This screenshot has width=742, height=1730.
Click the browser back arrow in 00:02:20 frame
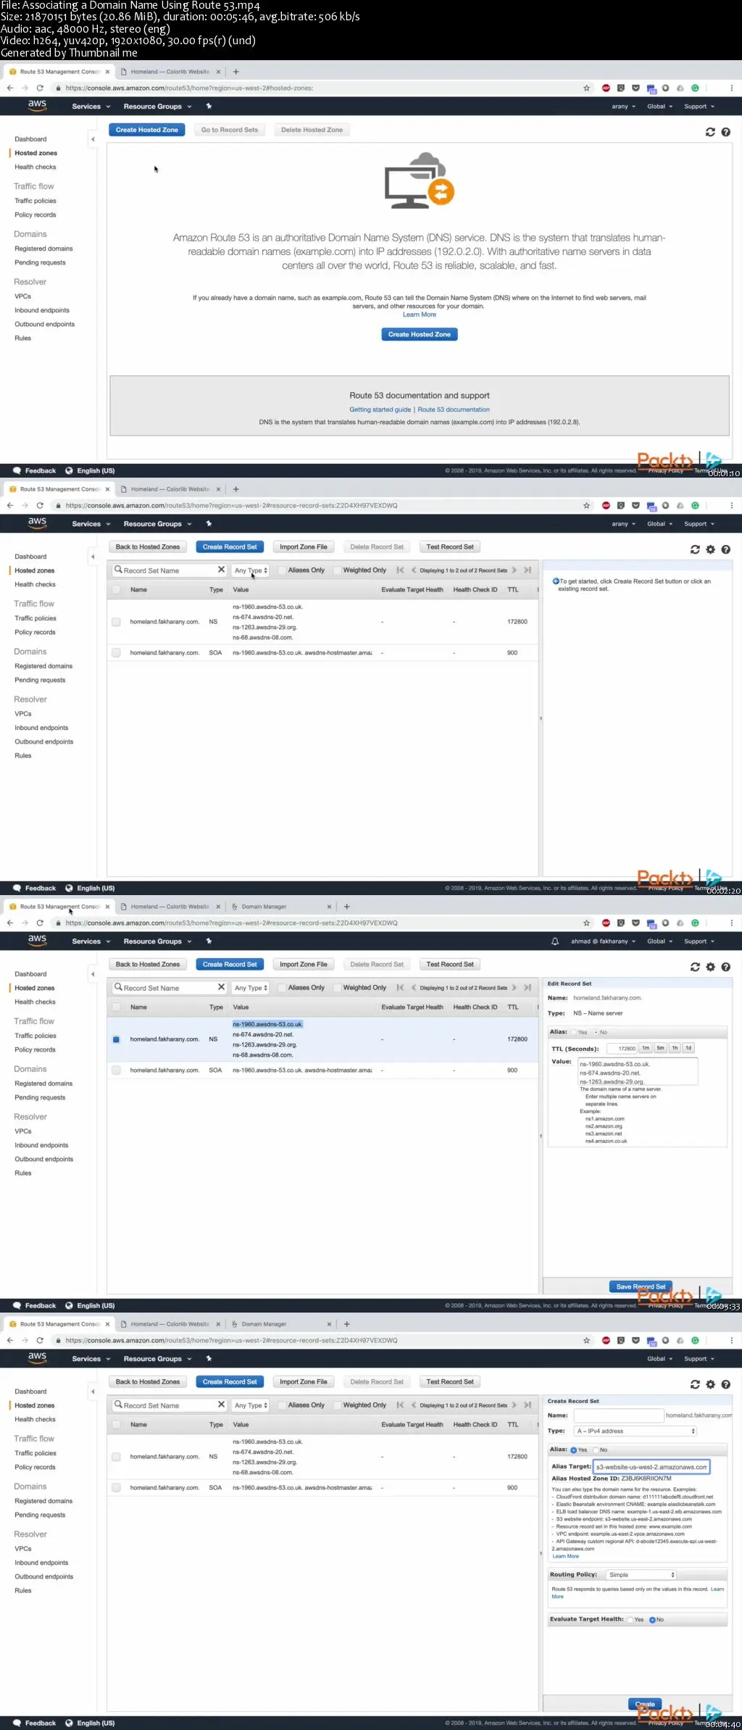pyautogui.click(x=10, y=506)
